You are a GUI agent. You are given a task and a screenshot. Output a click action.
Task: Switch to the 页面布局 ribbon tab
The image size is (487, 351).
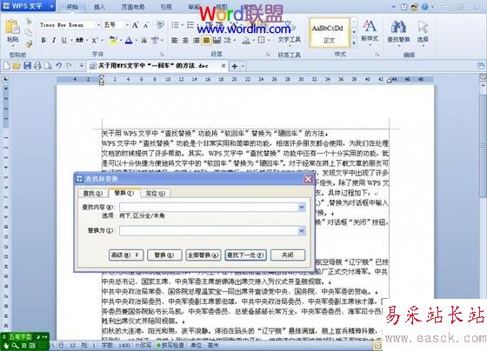pyautogui.click(x=132, y=7)
